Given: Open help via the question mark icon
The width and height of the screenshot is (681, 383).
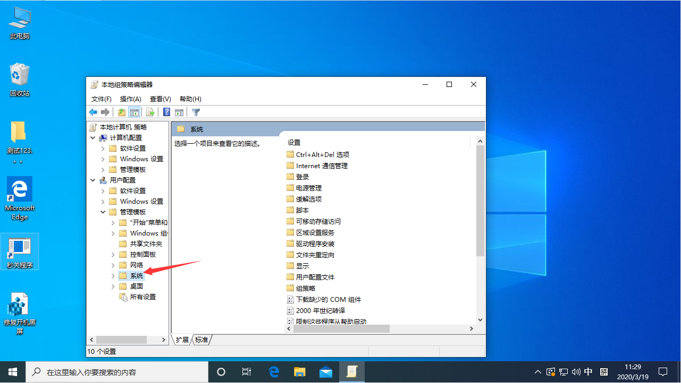Looking at the screenshot, I should pos(166,112).
